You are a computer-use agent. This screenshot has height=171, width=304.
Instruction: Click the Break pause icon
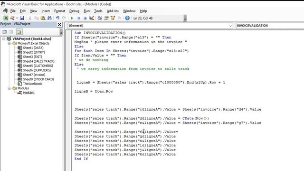78,18
